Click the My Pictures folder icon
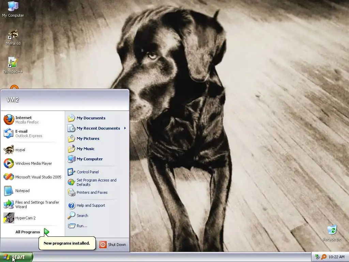This screenshot has height=262, width=349. click(x=72, y=139)
